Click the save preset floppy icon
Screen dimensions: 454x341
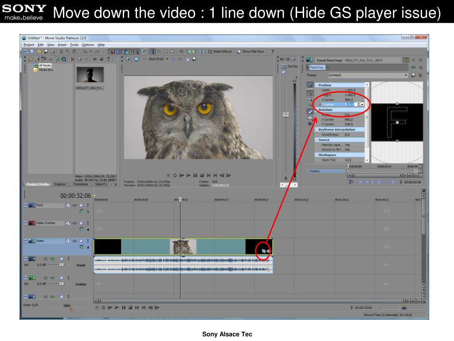413,75
